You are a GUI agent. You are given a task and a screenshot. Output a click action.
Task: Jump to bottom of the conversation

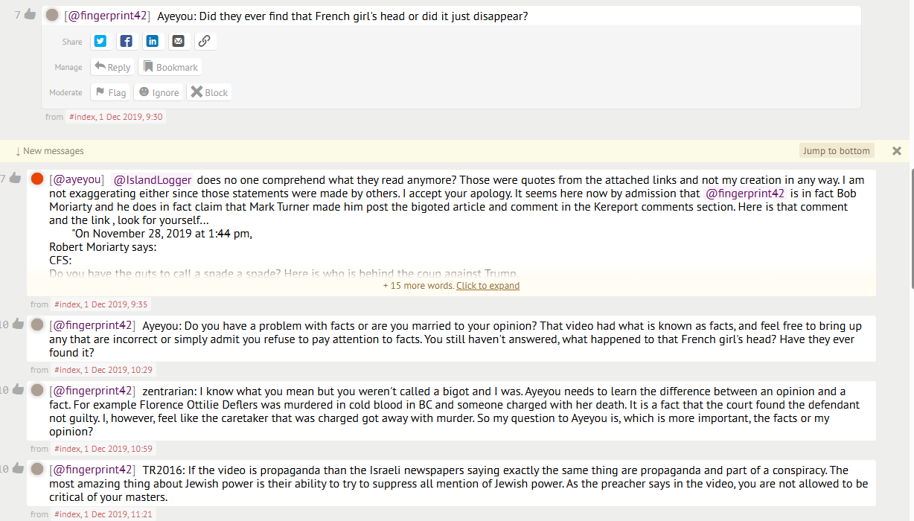[x=836, y=151]
